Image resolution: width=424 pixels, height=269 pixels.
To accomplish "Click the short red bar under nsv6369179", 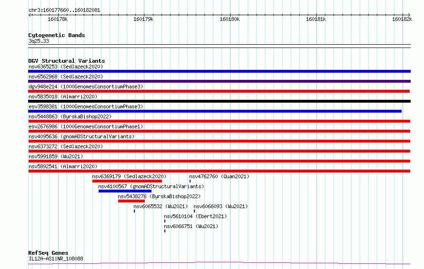I will point(127,181).
